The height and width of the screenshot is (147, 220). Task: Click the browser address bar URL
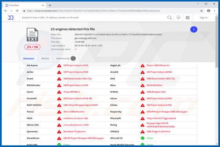pyautogui.click(x=93, y=11)
